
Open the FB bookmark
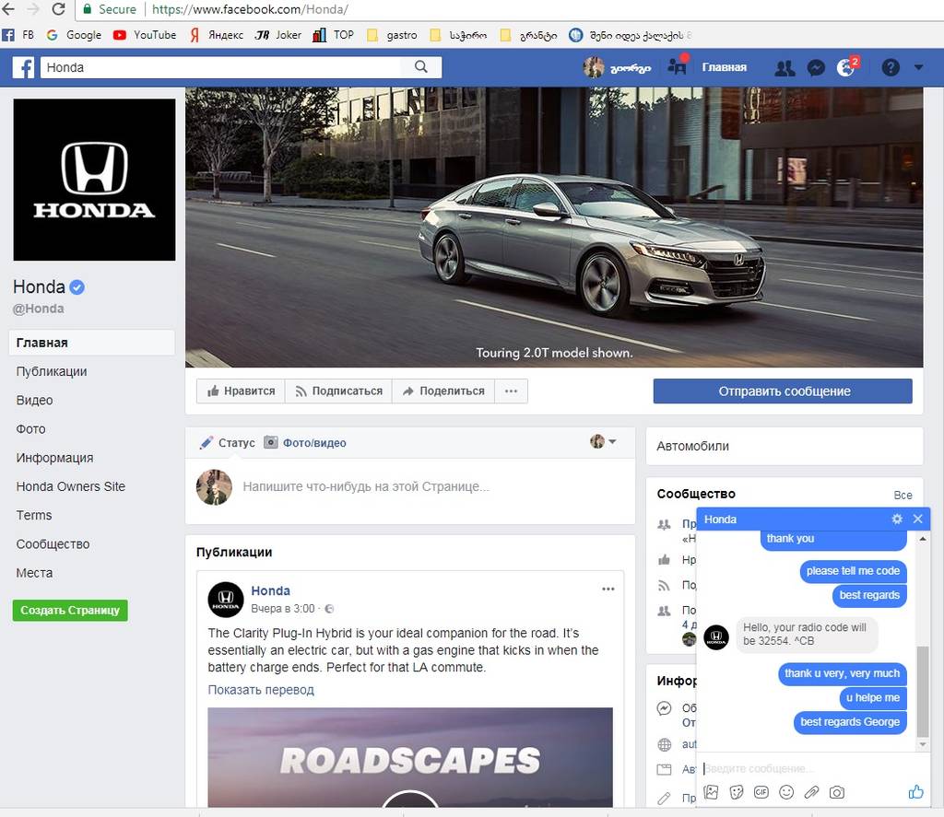(18, 35)
